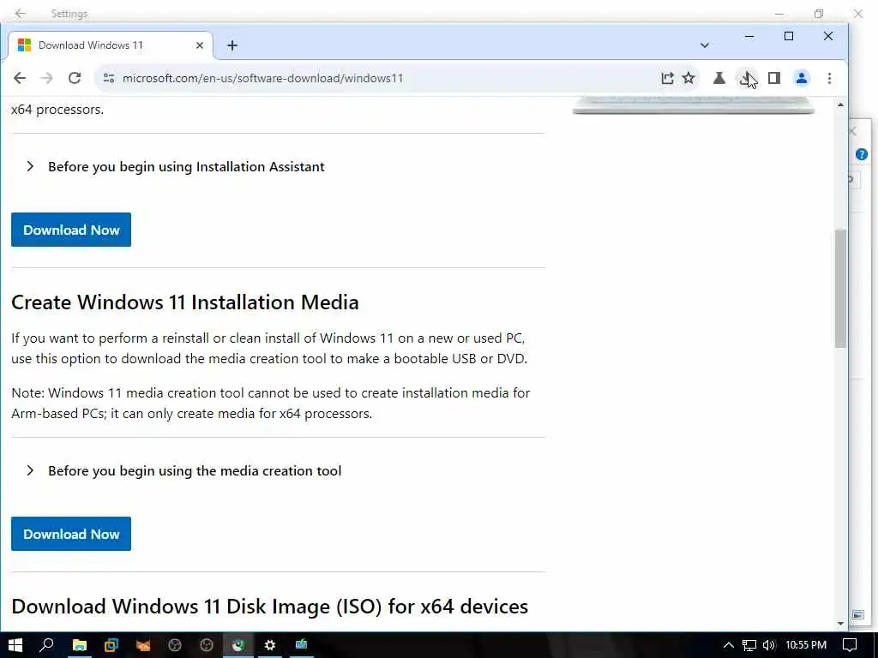Open a new browser tab

tap(232, 45)
